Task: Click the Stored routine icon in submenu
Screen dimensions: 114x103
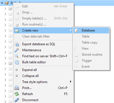Action: click(x=76, y=56)
